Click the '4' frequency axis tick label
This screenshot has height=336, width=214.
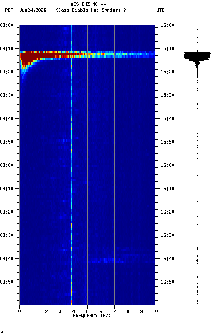click(x=74, y=311)
